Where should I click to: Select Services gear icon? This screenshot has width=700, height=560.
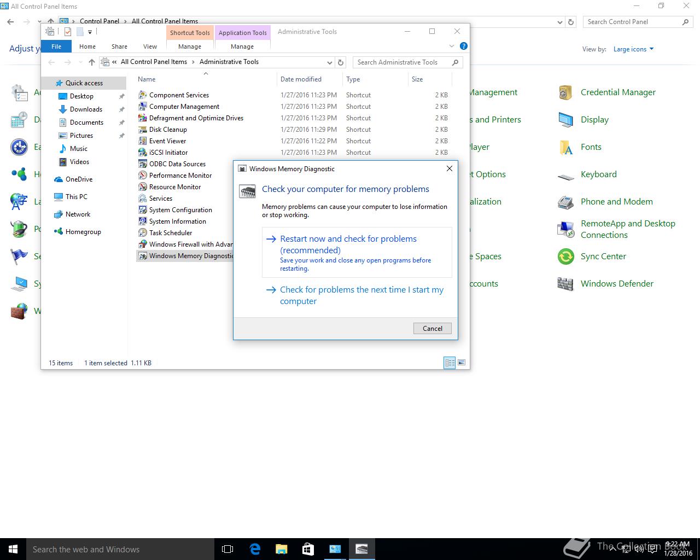tap(143, 199)
